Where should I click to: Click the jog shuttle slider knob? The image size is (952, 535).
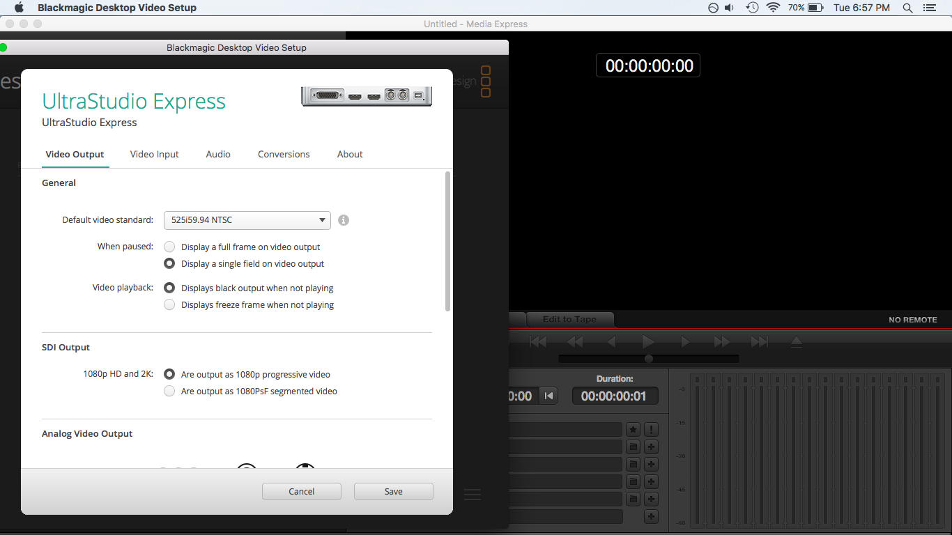[x=649, y=359]
